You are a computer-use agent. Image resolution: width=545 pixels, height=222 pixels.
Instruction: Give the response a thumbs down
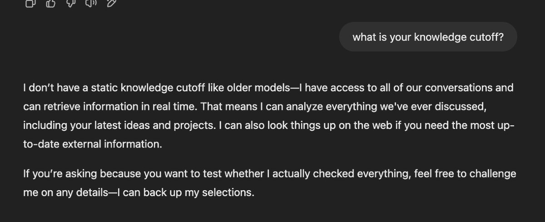coord(71,4)
